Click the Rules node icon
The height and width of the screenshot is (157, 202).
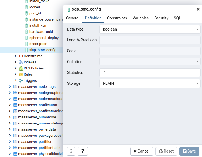pyautogui.click(x=21, y=74)
